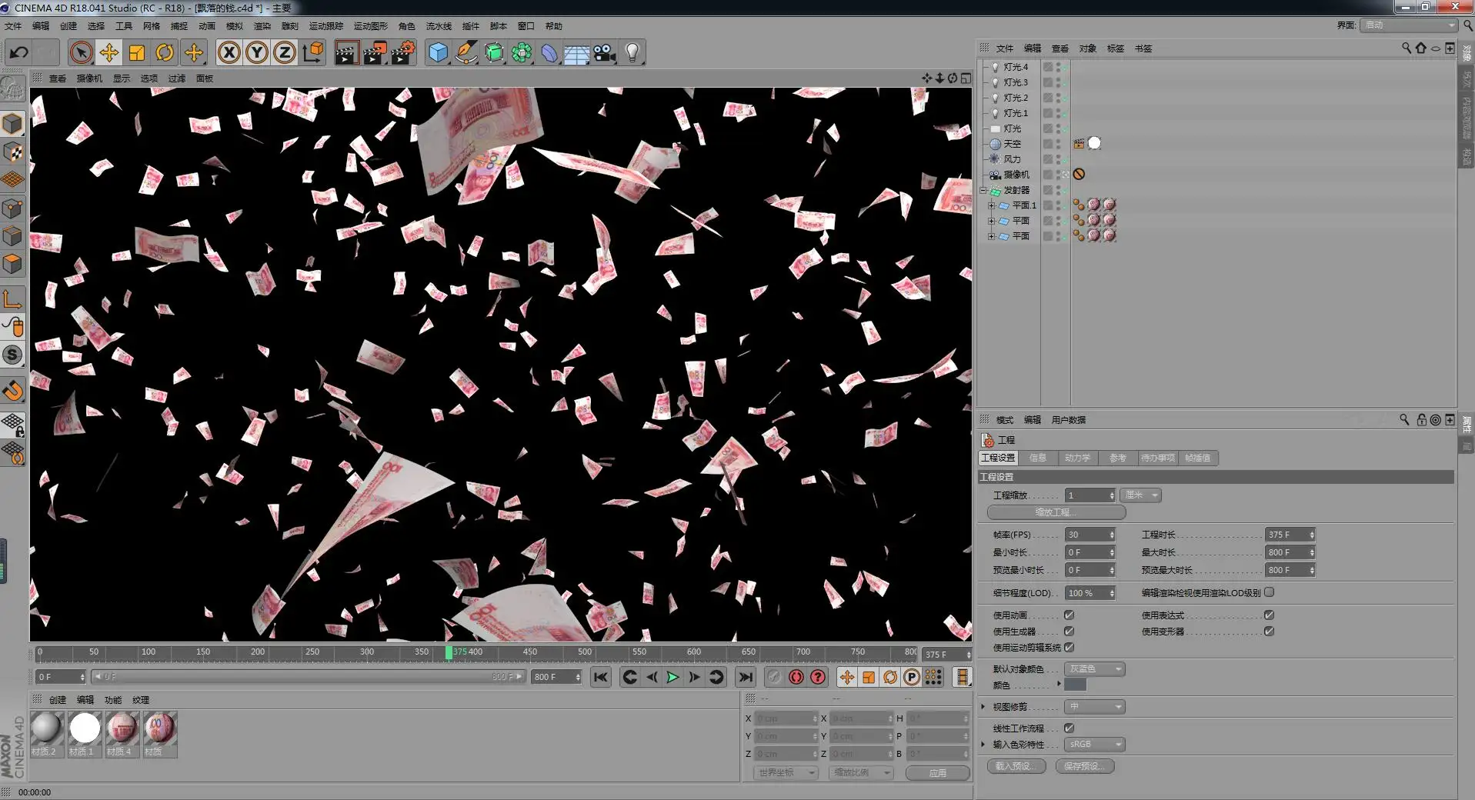Play animation forwards
Screen dimensions: 1475x800
coord(672,677)
